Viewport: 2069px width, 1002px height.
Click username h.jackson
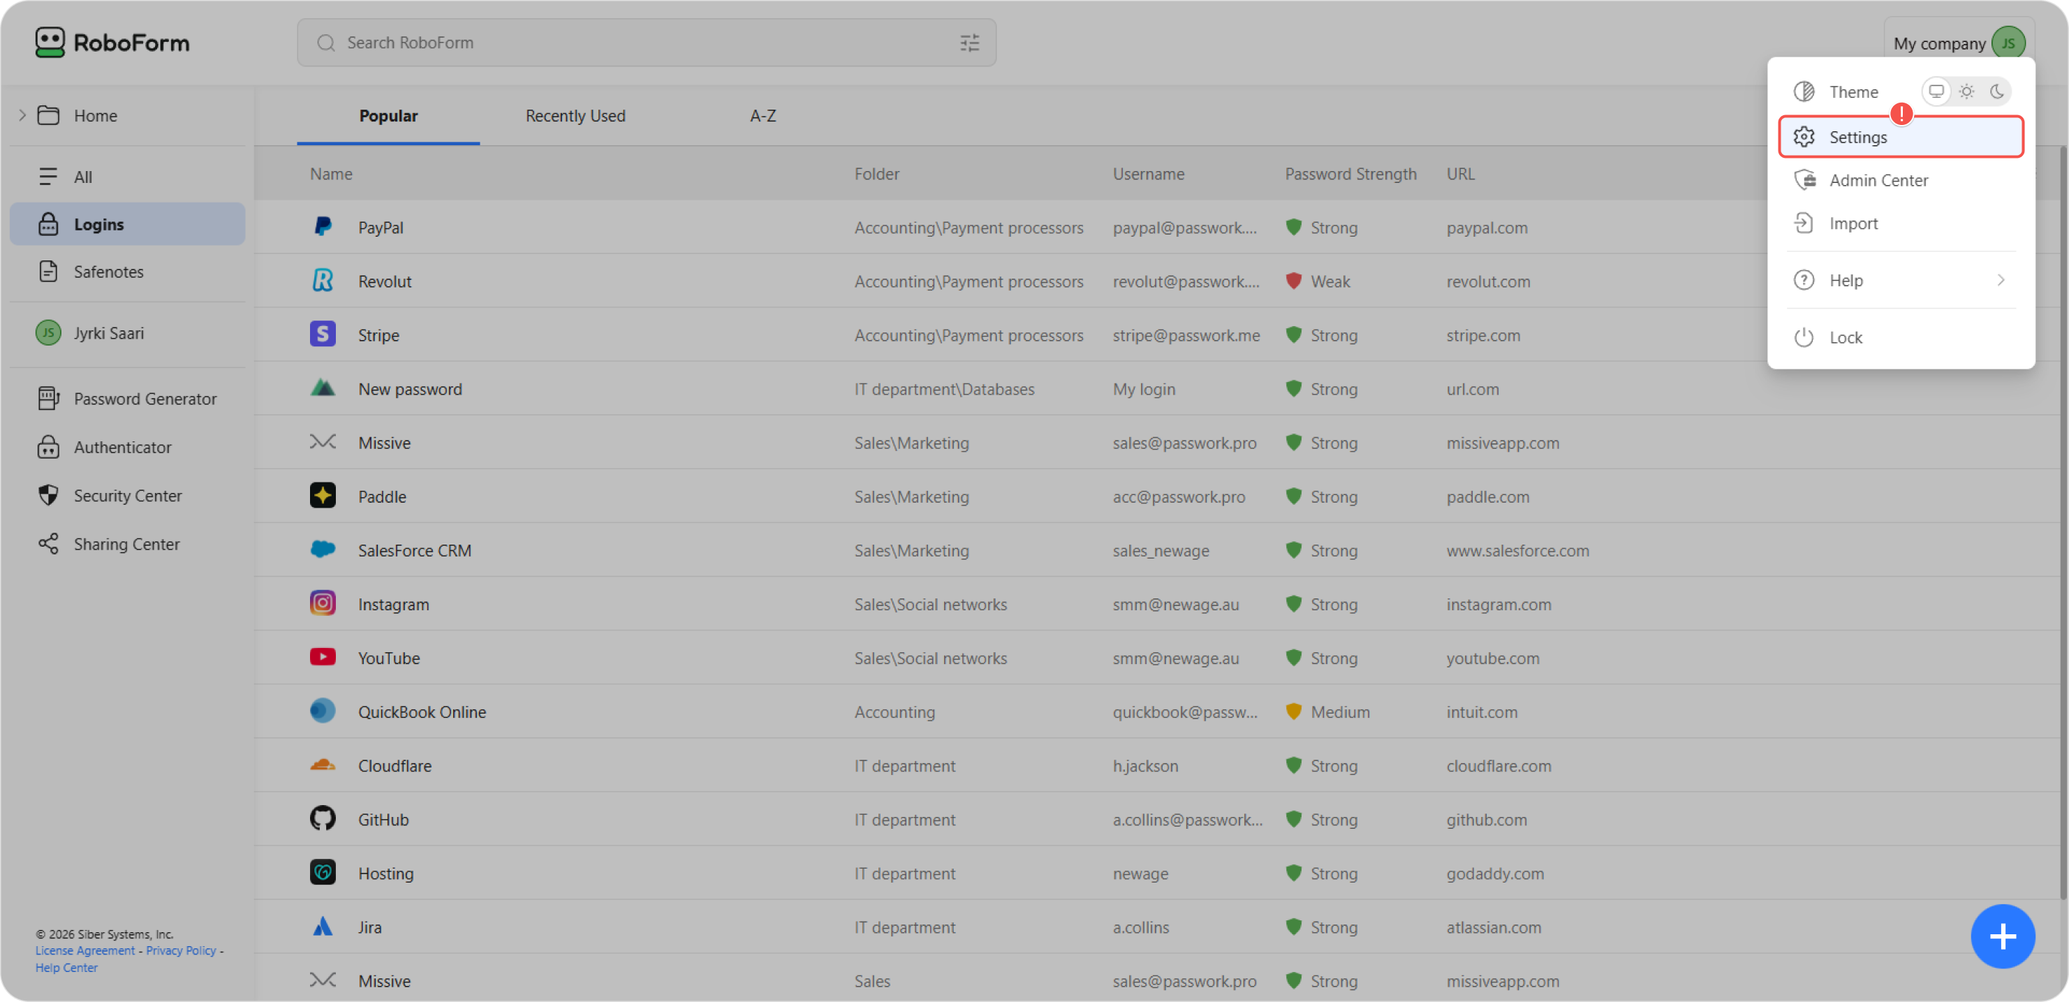click(1145, 765)
